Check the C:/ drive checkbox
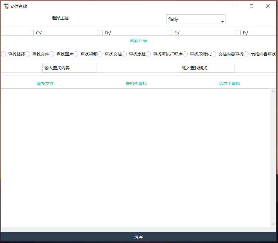Screen dimensions: 278x243 [31, 33]
